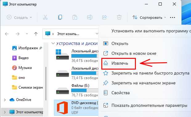Viewport: 191px width, 117px height.
Task: Click the eject icon next to Извлечь
Action: coord(106,63)
